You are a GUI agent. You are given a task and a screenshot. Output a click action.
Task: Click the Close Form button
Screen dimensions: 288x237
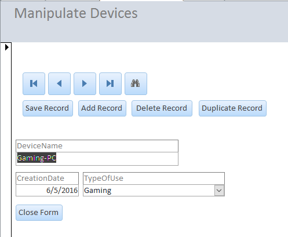click(39, 213)
